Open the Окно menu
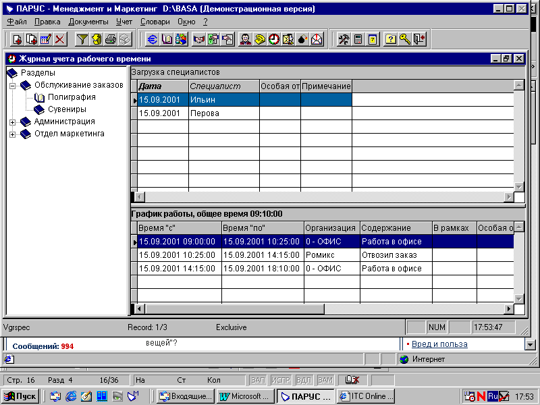This screenshot has width=540, height=405. pyautogui.click(x=186, y=22)
